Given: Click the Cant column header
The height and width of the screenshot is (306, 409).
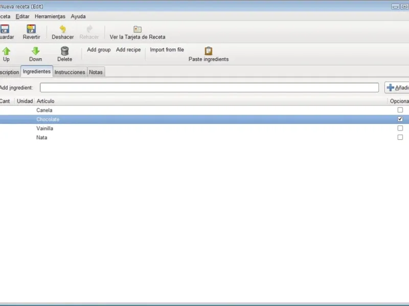Looking at the screenshot, I should (x=7, y=101).
